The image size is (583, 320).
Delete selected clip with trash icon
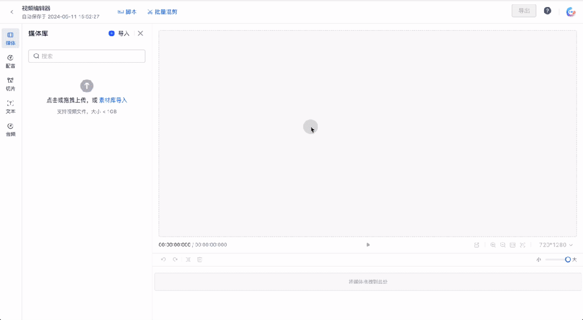point(200,259)
